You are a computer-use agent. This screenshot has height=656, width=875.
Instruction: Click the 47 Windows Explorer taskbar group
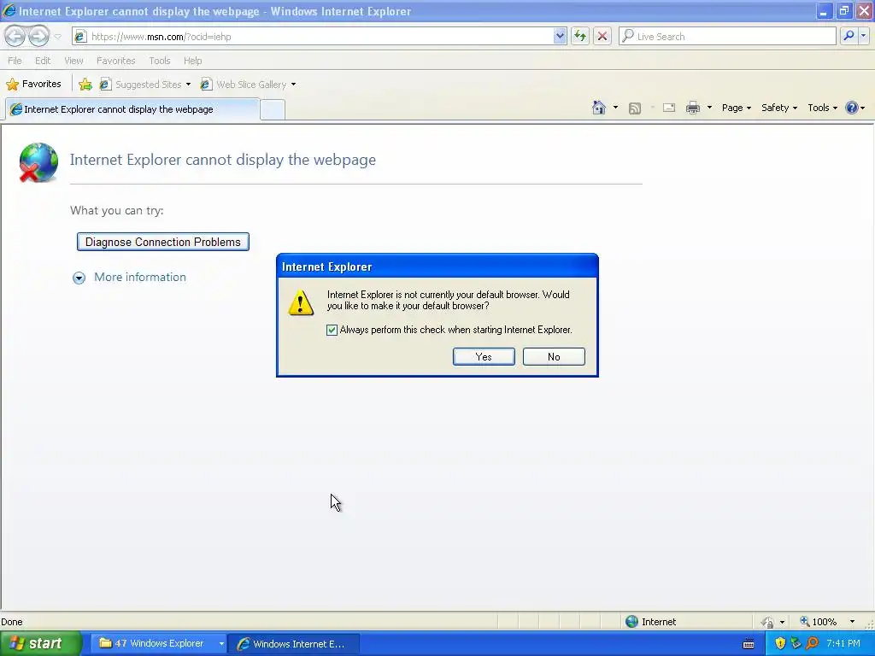(157, 643)
